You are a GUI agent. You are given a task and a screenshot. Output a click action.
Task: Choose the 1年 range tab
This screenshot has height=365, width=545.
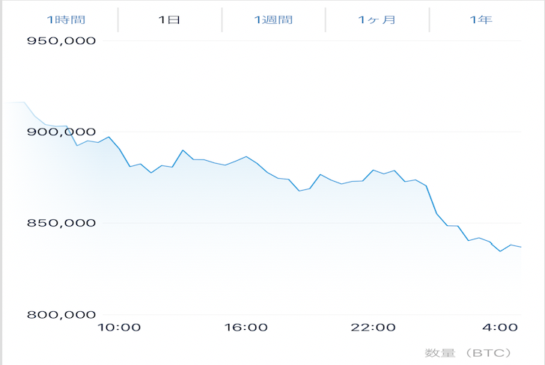point(481,19)
